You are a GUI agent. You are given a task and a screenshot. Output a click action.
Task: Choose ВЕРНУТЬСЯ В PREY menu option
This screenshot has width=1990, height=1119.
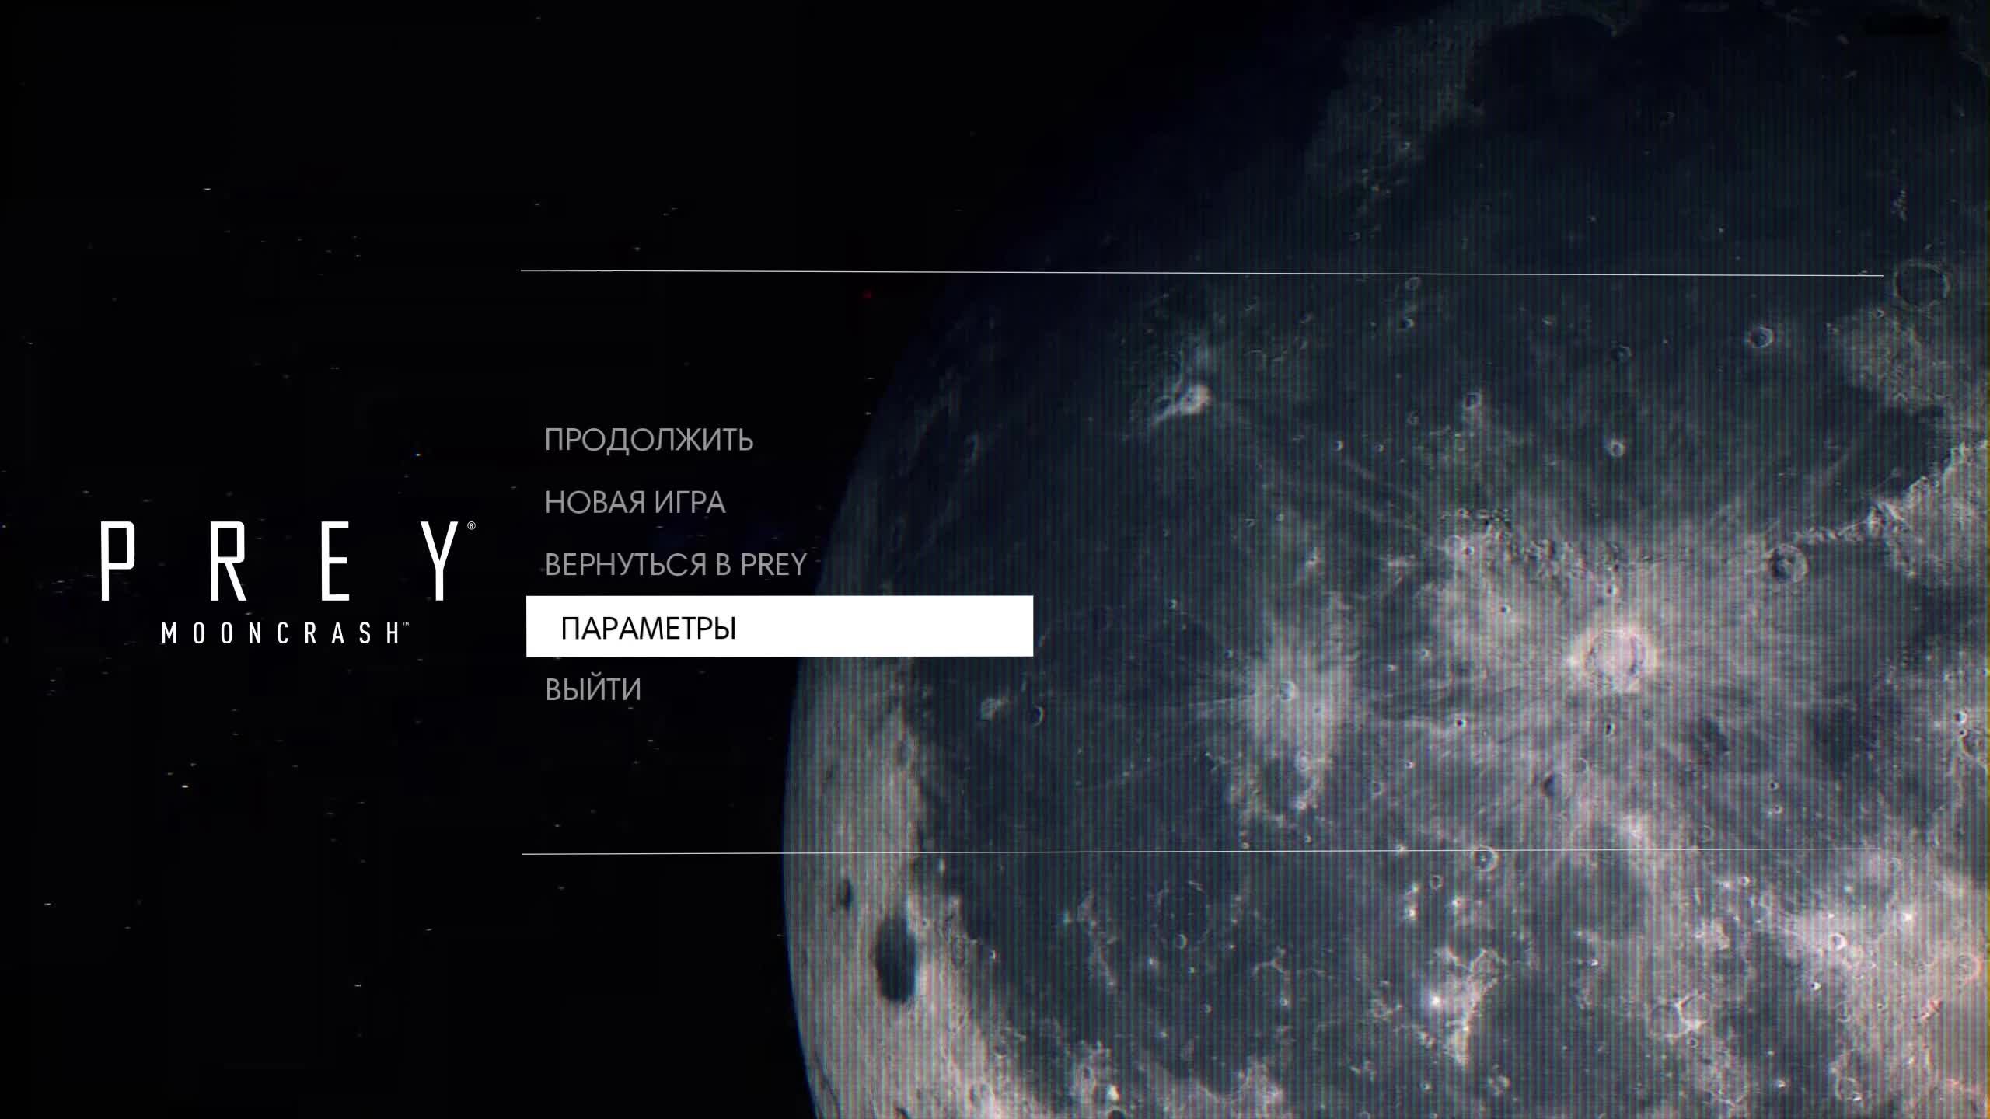pyautogui.click(x=676, y=565)
